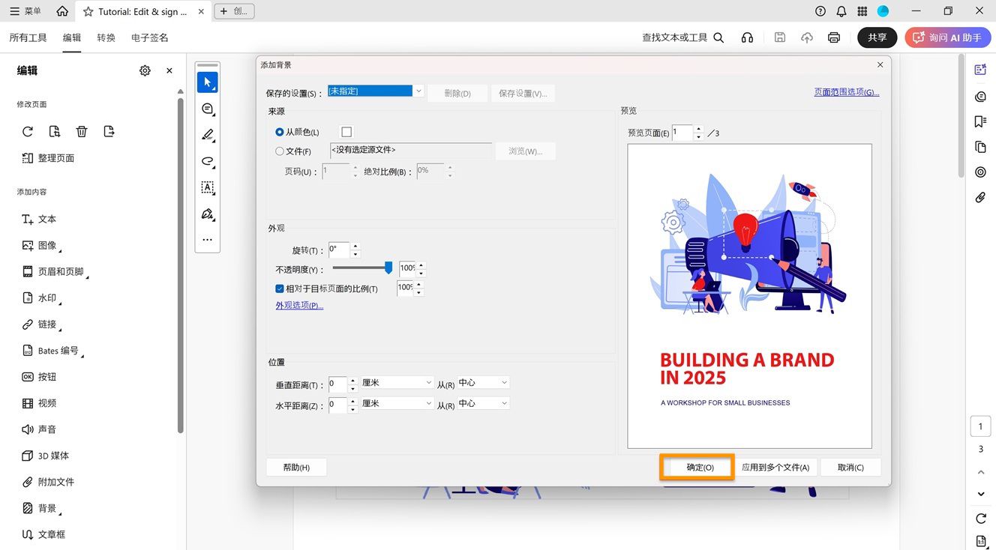
Task: Open the 保存的设置 dropdown
Action: point(418,90)
